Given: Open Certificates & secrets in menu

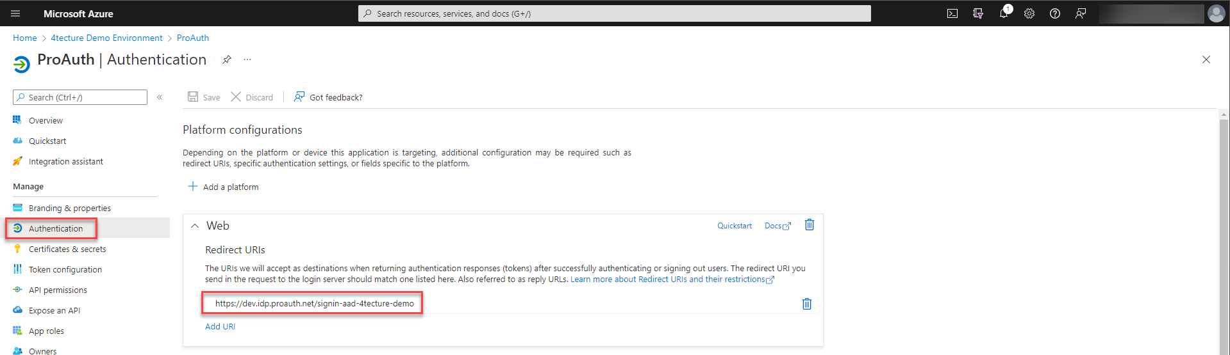Looking at the screenshot, I should [67, 249].
